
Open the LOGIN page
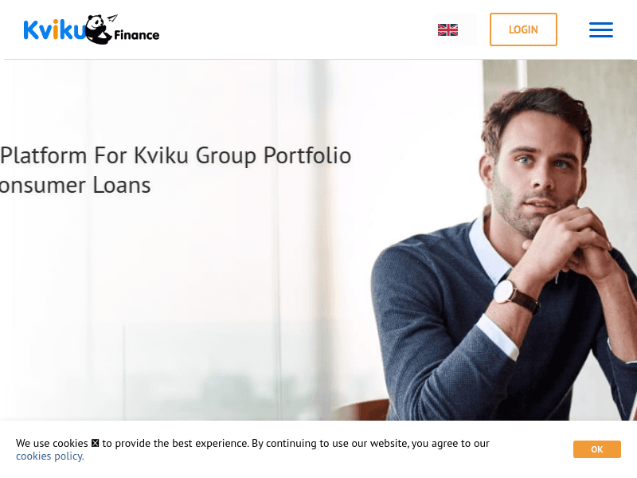point(523,29)
